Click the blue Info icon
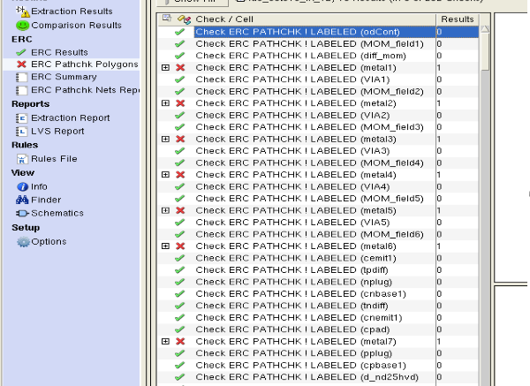The image size is (530, 386). (x=23, y=186)
